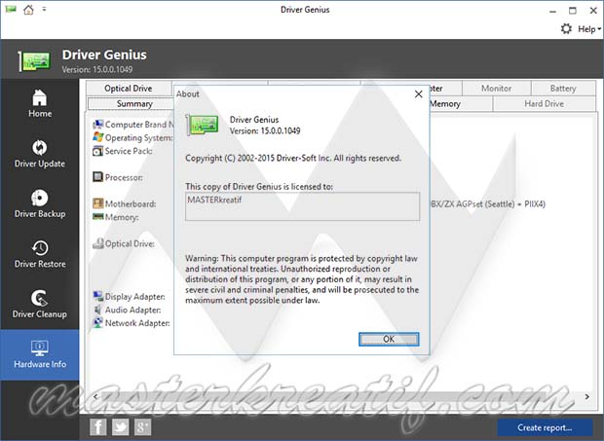Click the horizontal scrollbar right arrow
The image size is (604, 441).
click(587, 396)
